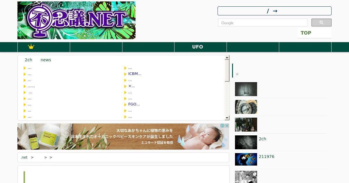Viewport: 349px width, 183px height.
Task: Open the dark room sidebar thumbnail
Action: pos(246,89)
